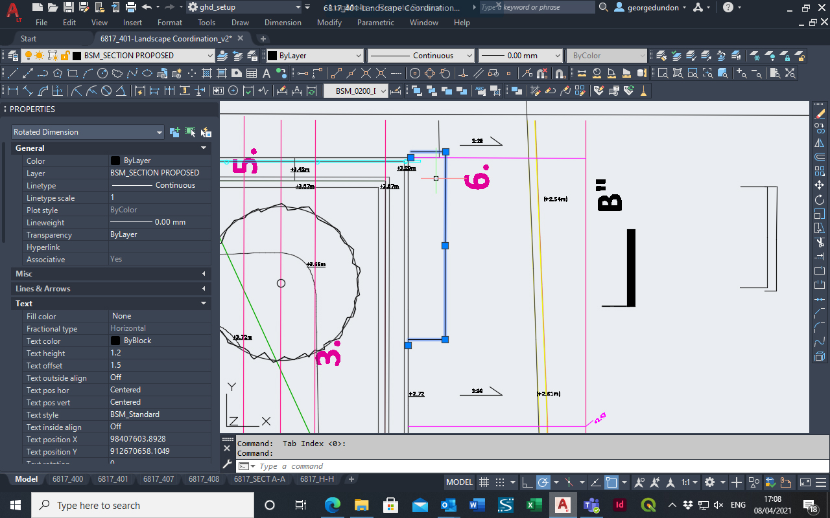The height and width of the screenshot is (518, 830).
Task: Activate the Revision Cloud tool
Action: pos(118,73)
